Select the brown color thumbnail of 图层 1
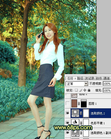 pyautogui.click(x=74, y=103)
